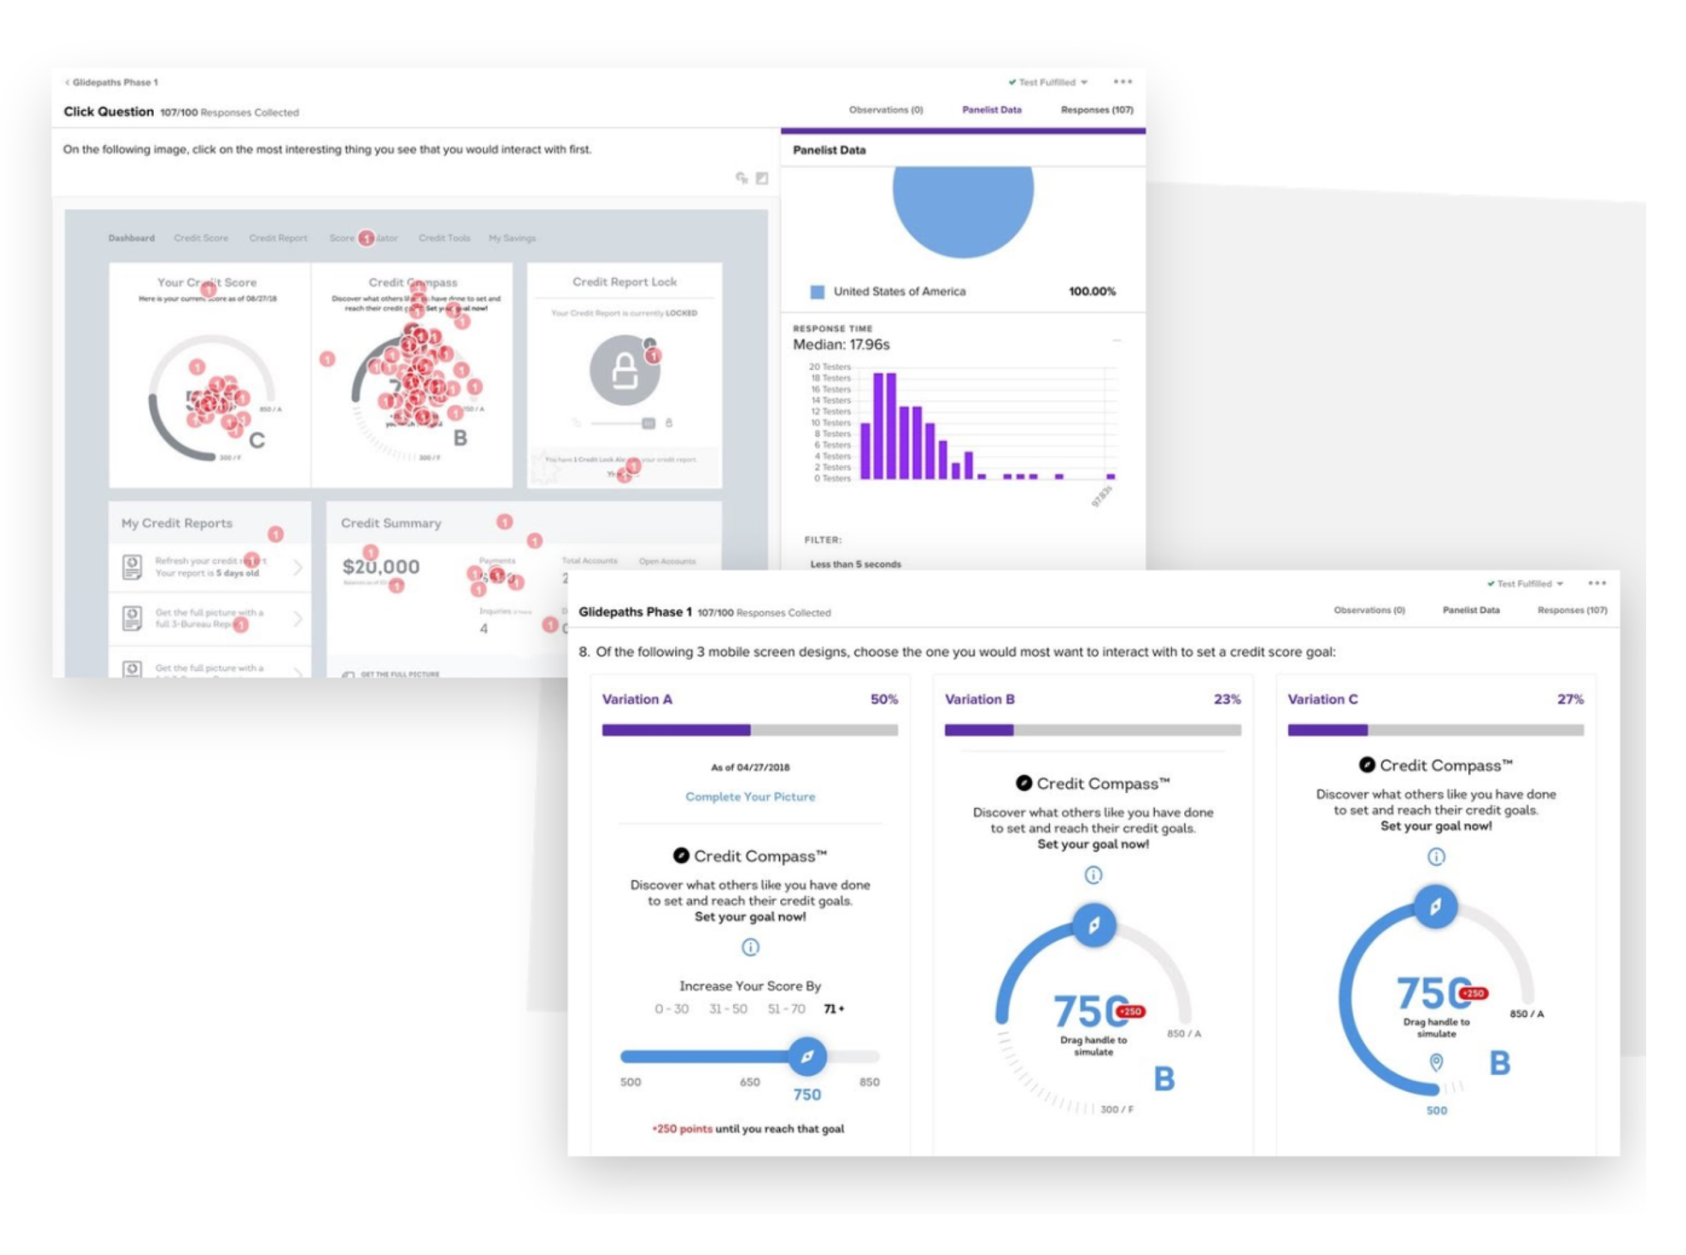The height and width of the screenshot is (1255, 1686).
Task: Click the tallest response time histogram bar
Action: pyautogui.click(x=877, y=426)
